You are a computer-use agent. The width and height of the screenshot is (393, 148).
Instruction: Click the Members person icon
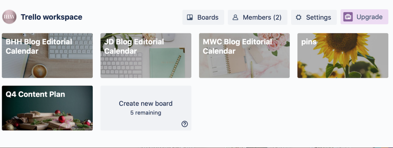[235, 17]
